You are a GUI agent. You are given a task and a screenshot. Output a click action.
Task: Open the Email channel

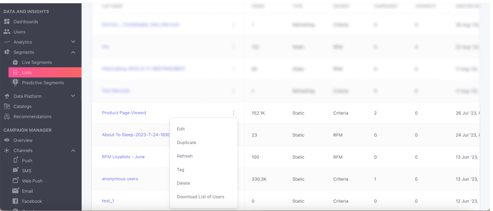click(x=27, y=191)
